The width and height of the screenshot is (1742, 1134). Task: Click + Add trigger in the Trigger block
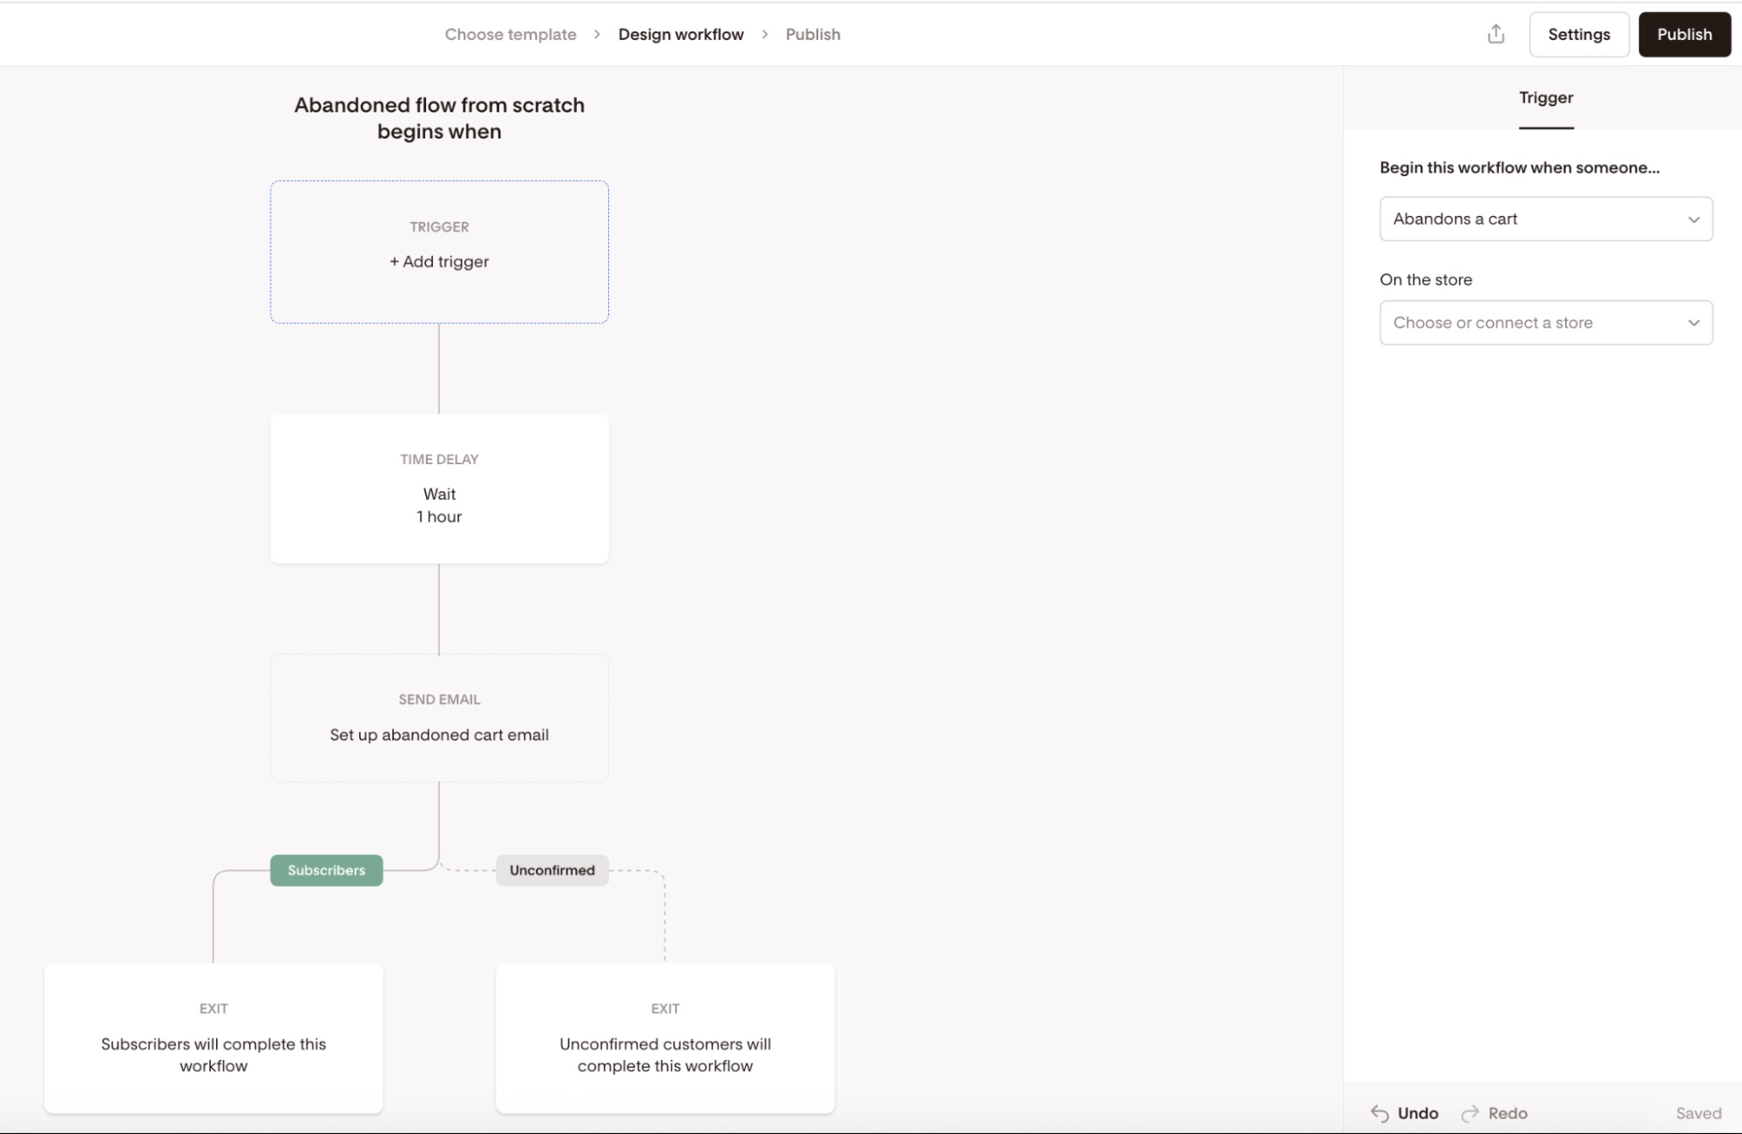click(x=439, y=261)
